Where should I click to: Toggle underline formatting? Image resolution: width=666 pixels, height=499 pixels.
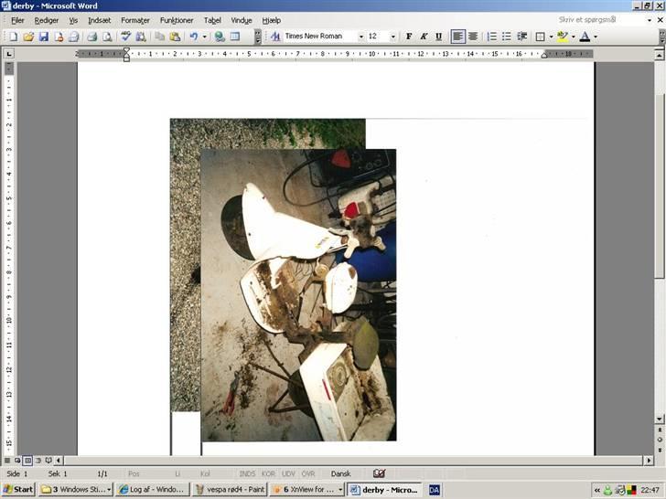coord(438,37)
